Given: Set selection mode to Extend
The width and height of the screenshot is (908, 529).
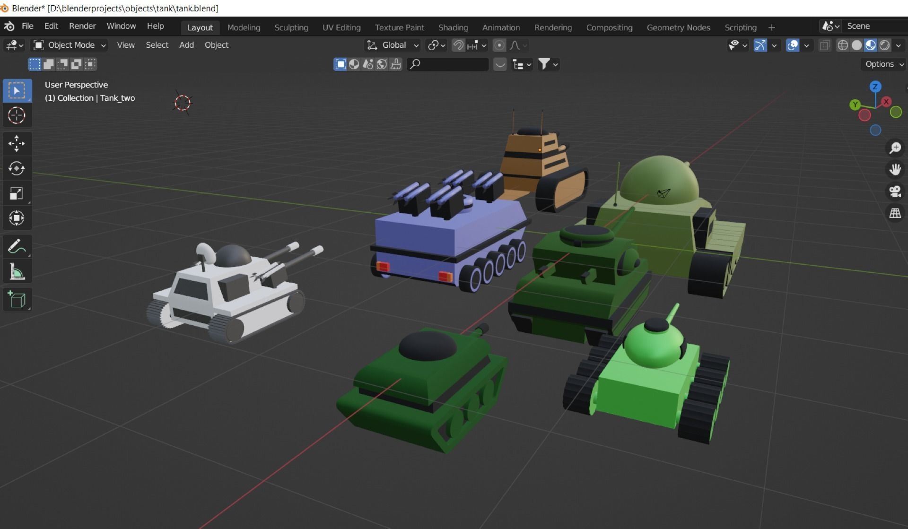Looking at the screenshot, I should [x=48, y=64].
